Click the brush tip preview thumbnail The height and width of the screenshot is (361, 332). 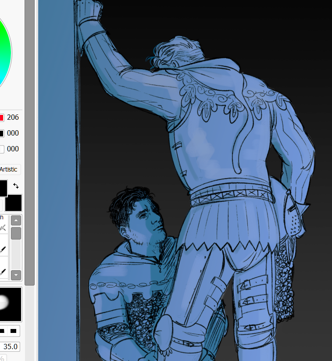point(11,304)
